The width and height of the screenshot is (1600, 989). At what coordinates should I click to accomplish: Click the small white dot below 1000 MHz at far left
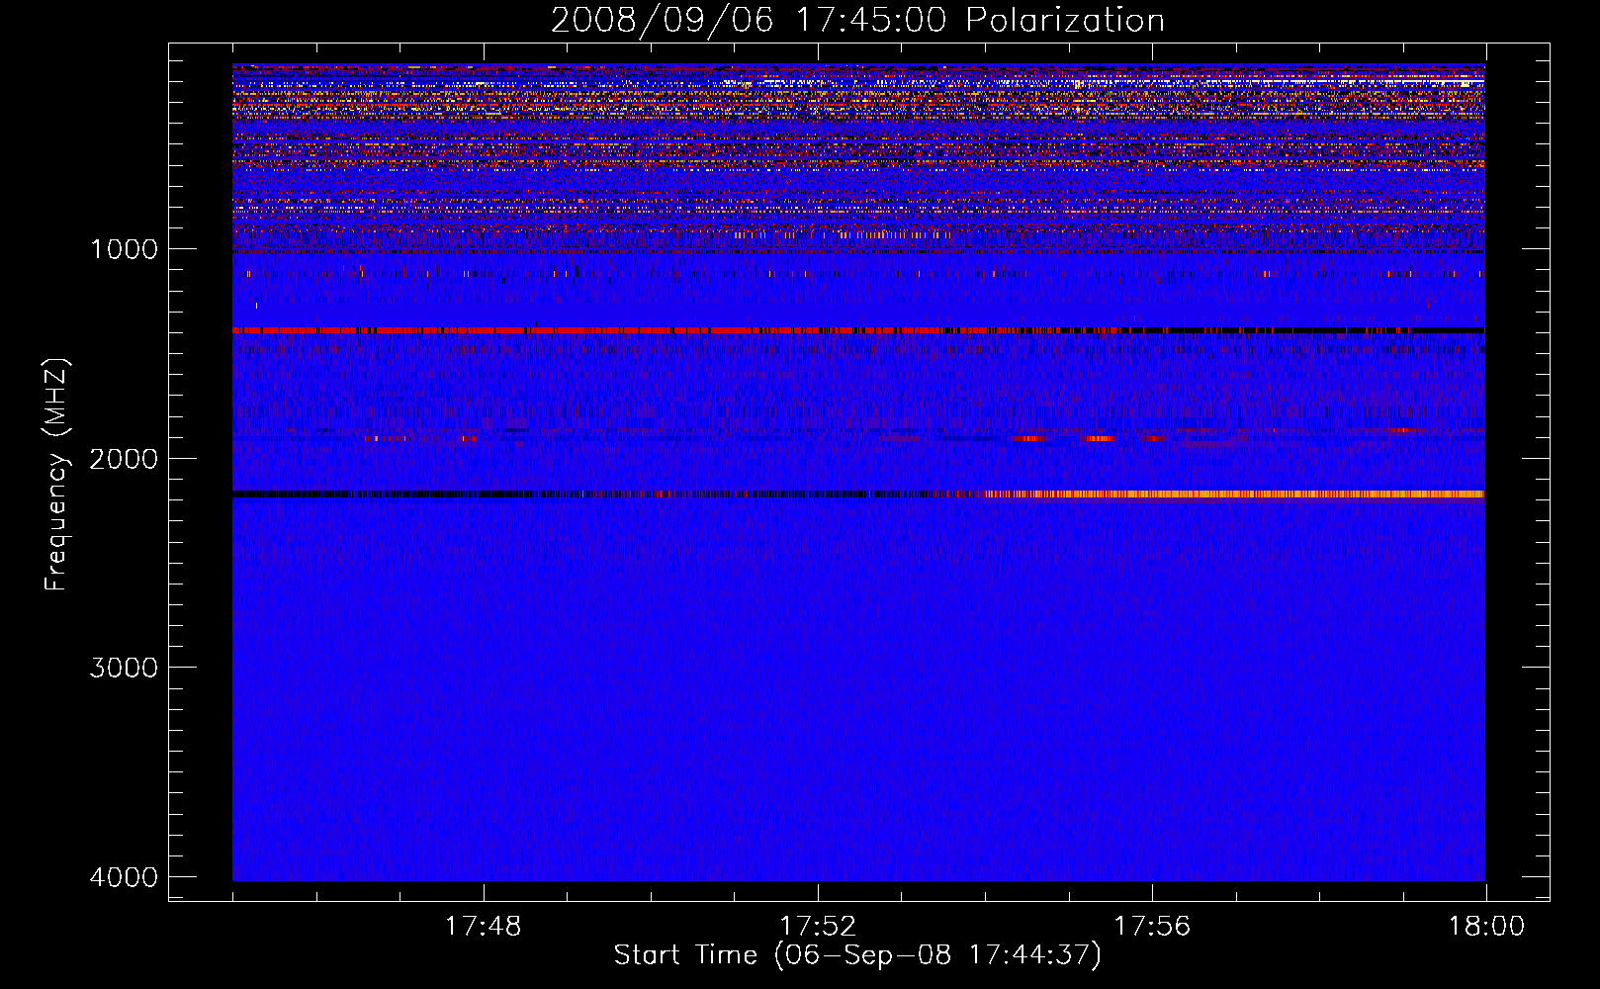(x=256, y=306)
